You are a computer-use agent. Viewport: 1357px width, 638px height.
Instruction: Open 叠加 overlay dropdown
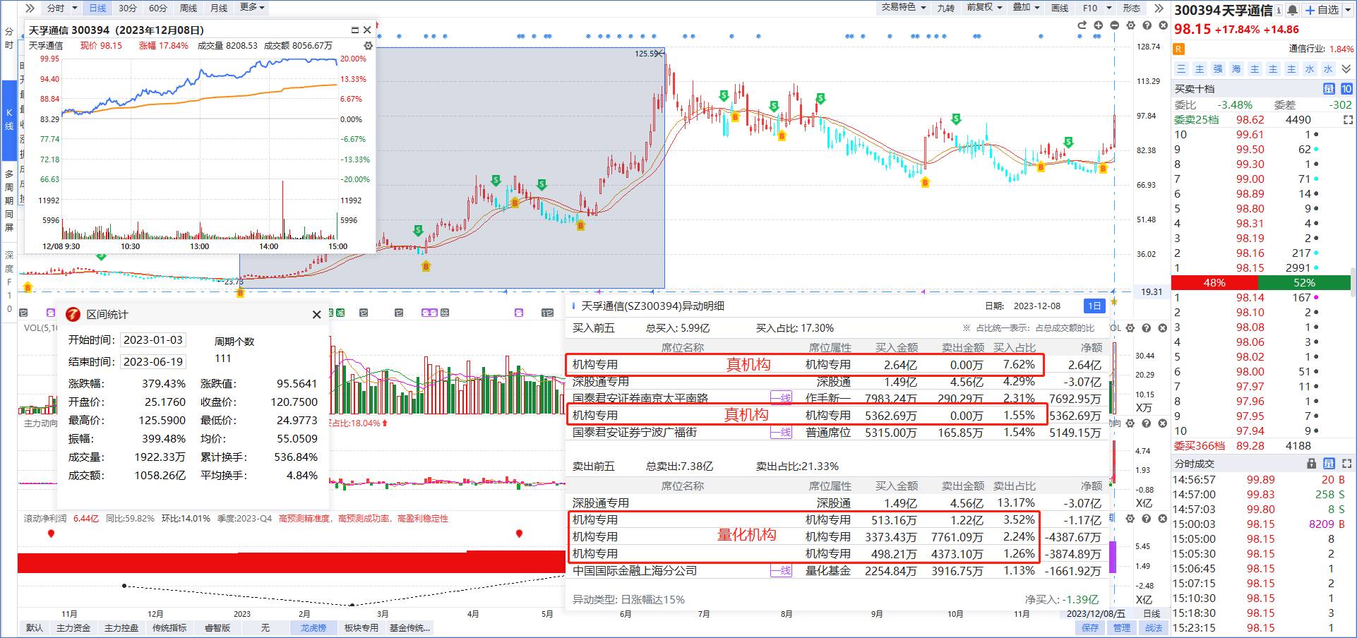1027,8
